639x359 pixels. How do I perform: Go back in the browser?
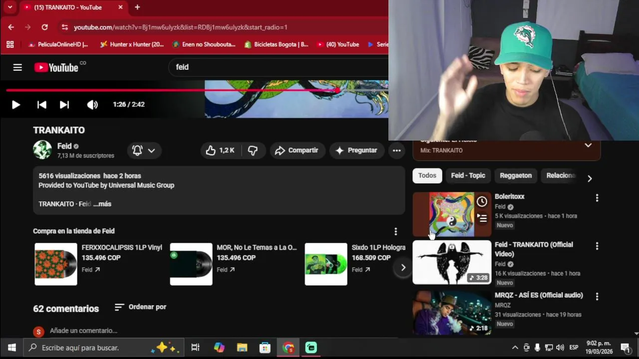[11, 27]
